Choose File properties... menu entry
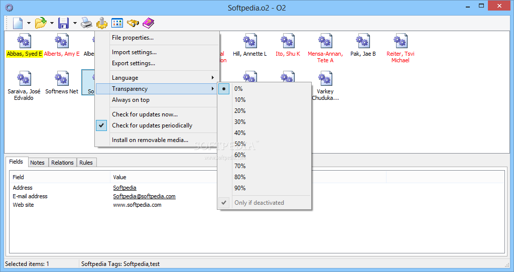The image size is (514, 272). click(157, 38)
